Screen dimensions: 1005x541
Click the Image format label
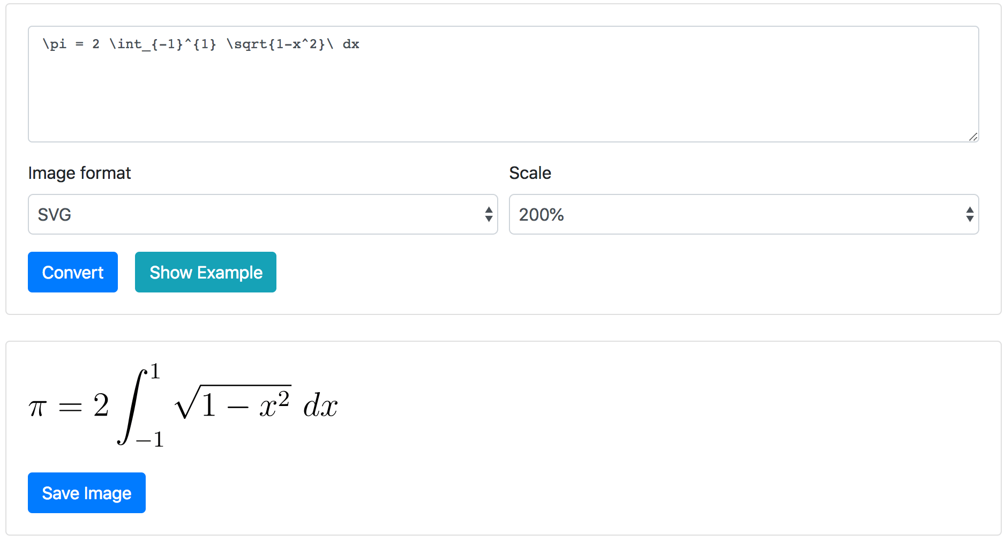point(79,173)
